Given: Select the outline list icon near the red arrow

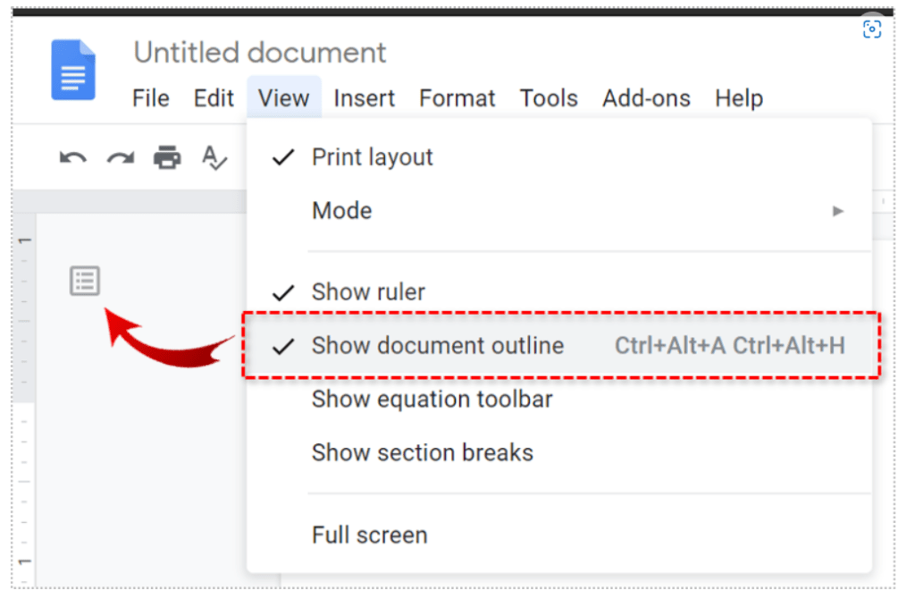Looking at the screenshot, I should 85,280.
